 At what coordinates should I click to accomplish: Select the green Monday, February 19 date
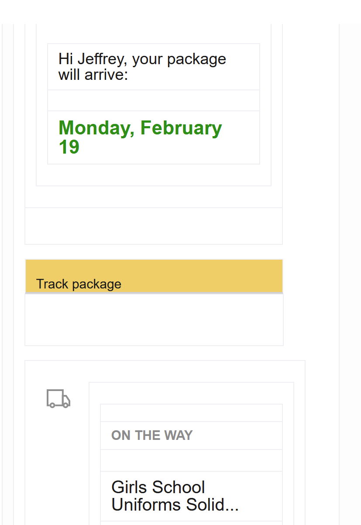coord(140,137)
